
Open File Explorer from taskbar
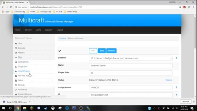[x=25, y=108]
